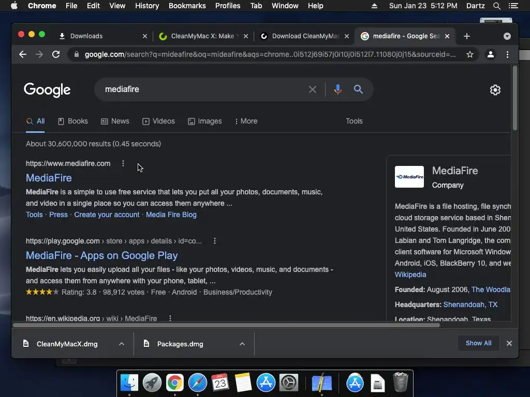The image size is (530, 397).
Task: Open Finder from the Dock
Action: coord(129,383)
